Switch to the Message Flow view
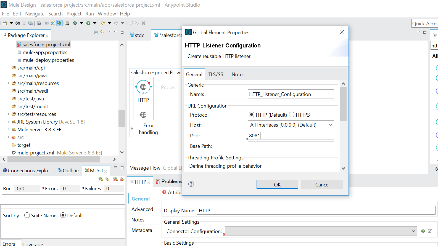This screenshot has width=438, height=246. click(145, 168)
